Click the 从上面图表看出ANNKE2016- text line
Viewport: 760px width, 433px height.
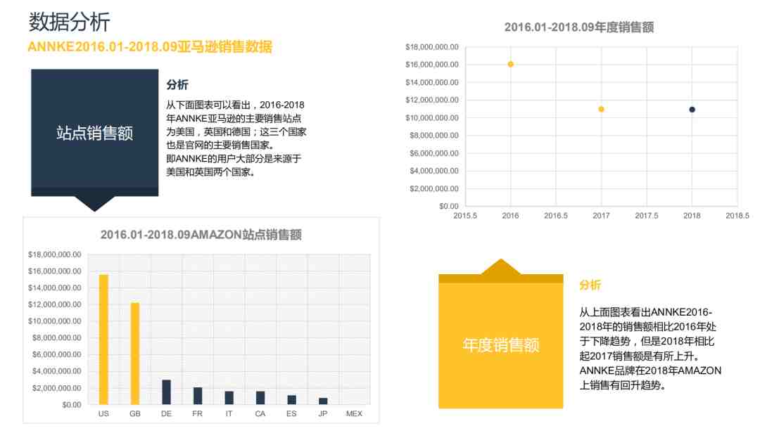pos(645,312)
